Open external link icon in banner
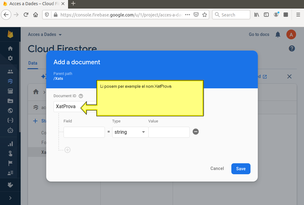The height and width of the screenshot is (205, 304). pyautogui.click(x=265, y=77)
